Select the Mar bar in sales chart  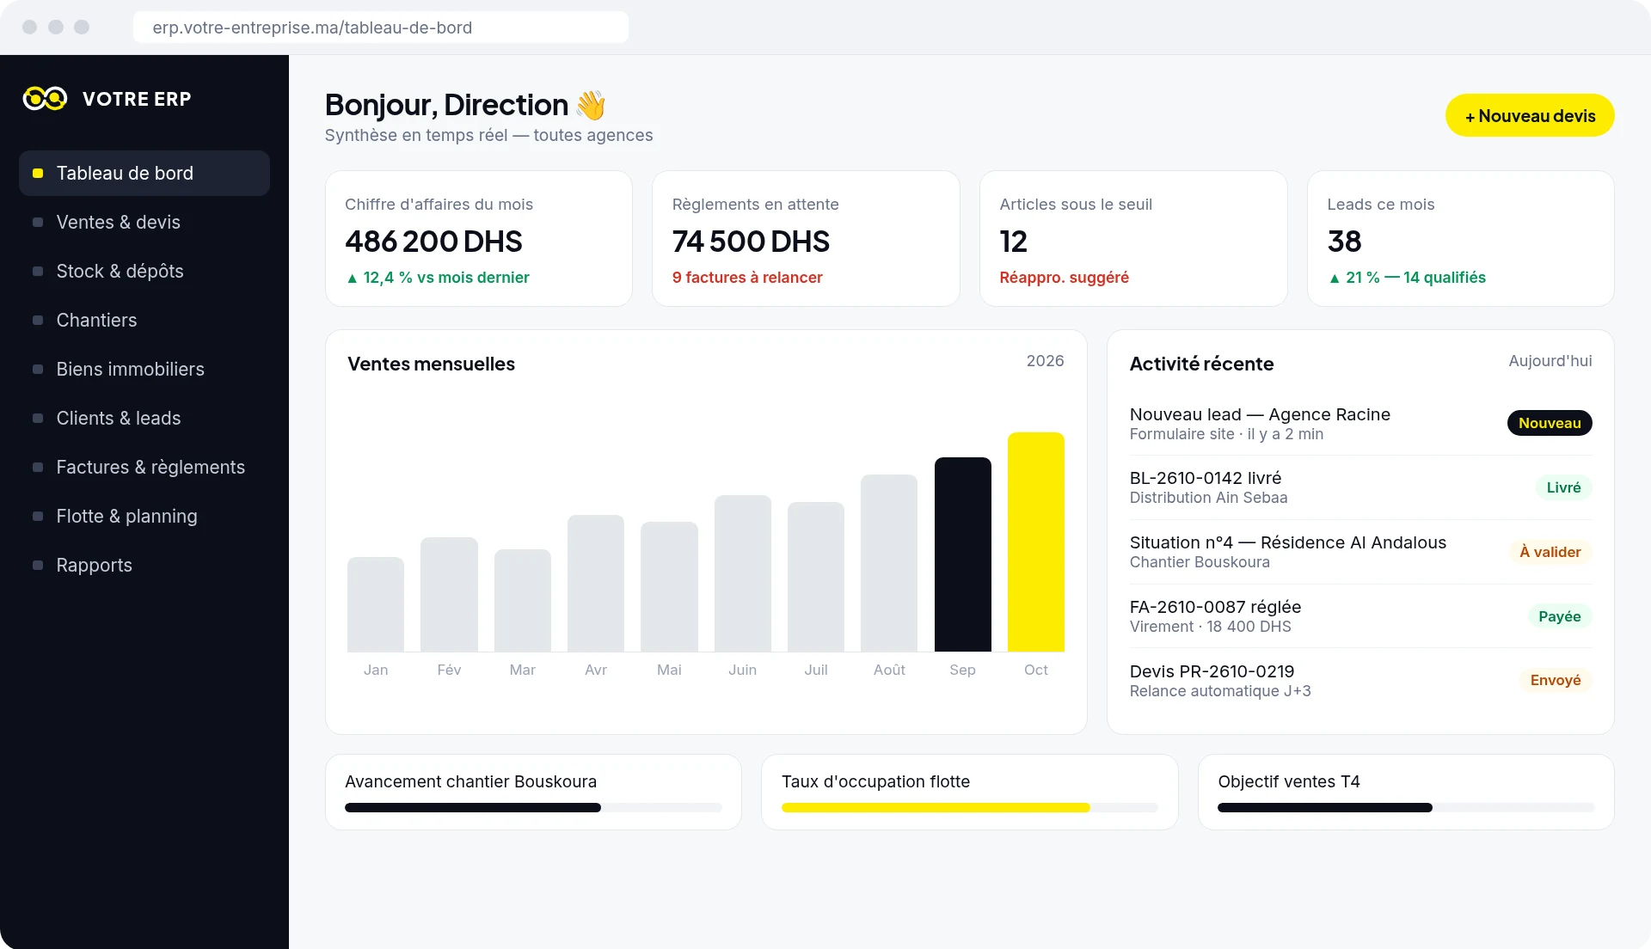[x=523, y=600]
